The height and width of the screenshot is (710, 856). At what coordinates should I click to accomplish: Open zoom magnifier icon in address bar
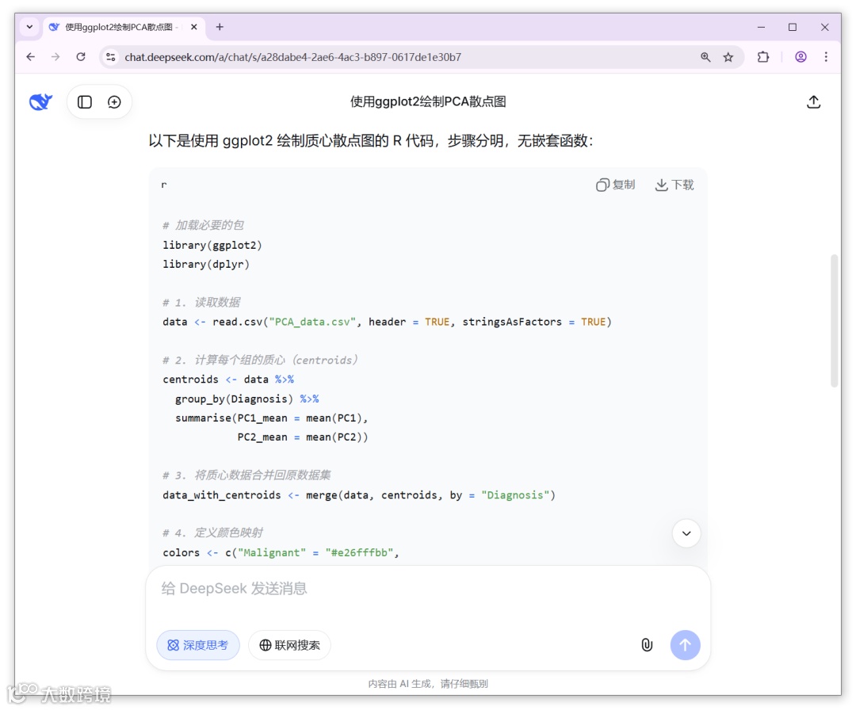[705, 57]
